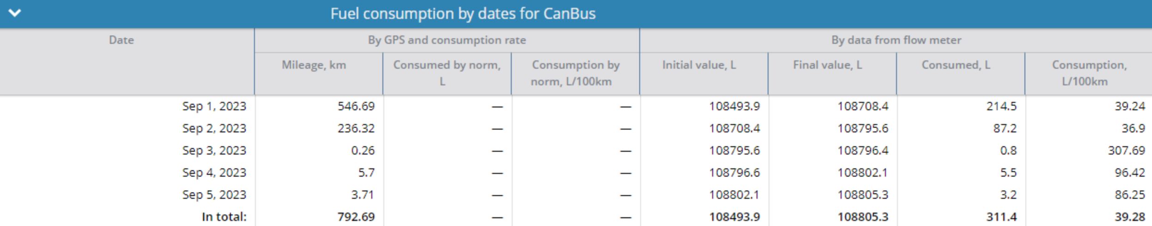Click Consumption by norm, L/100km header
The width and height of the screenshot is (1152, 226).
pyautogui.click(x=575, y=73)
